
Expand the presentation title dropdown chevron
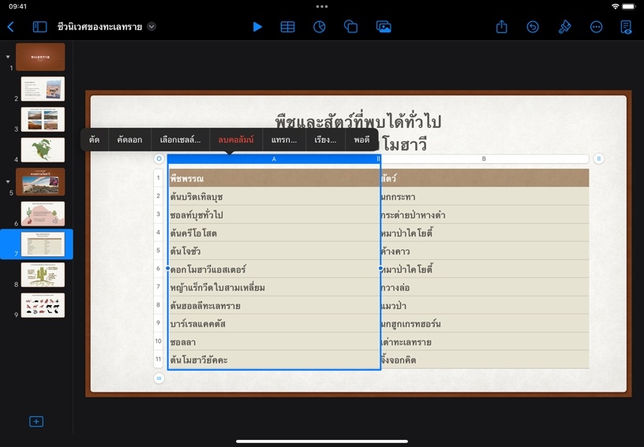tap(152, 27)
